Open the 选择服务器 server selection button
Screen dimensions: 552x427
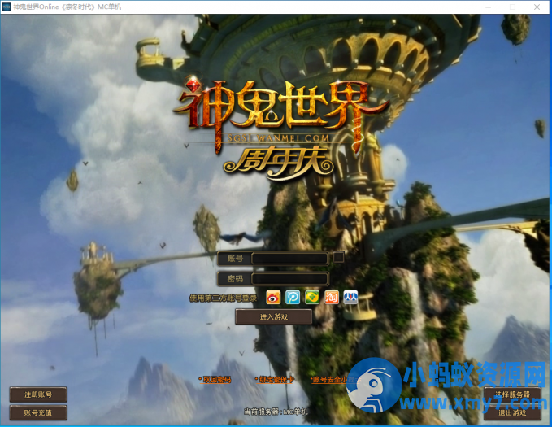click(512, 394)
